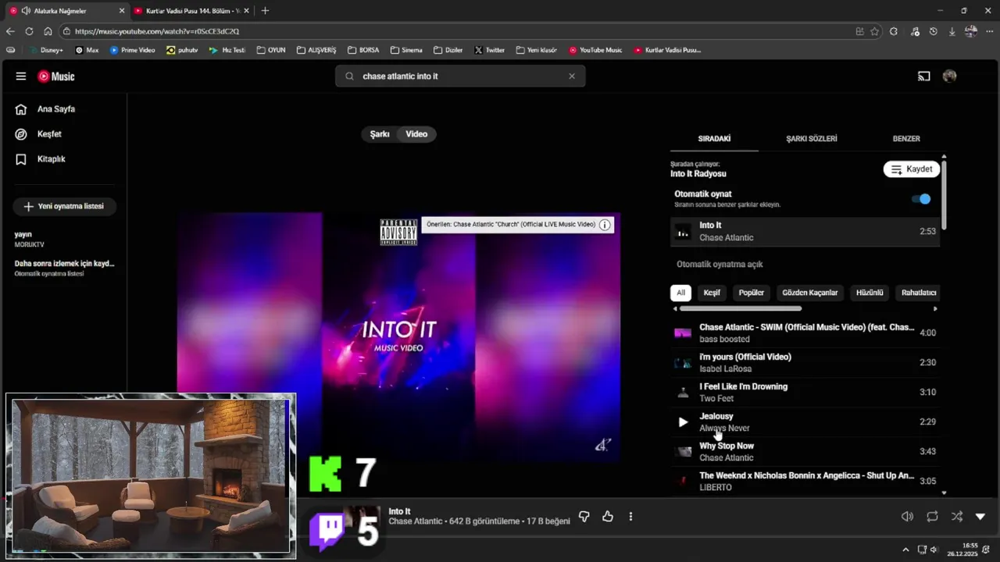Viewport: 1000px width, 562px height.
Task: Like the song with thumbs up
Action: [608, 517]
